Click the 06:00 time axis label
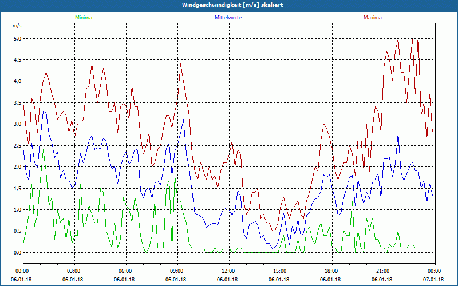The height and width of the screenshot is (286, 458). 126,271
